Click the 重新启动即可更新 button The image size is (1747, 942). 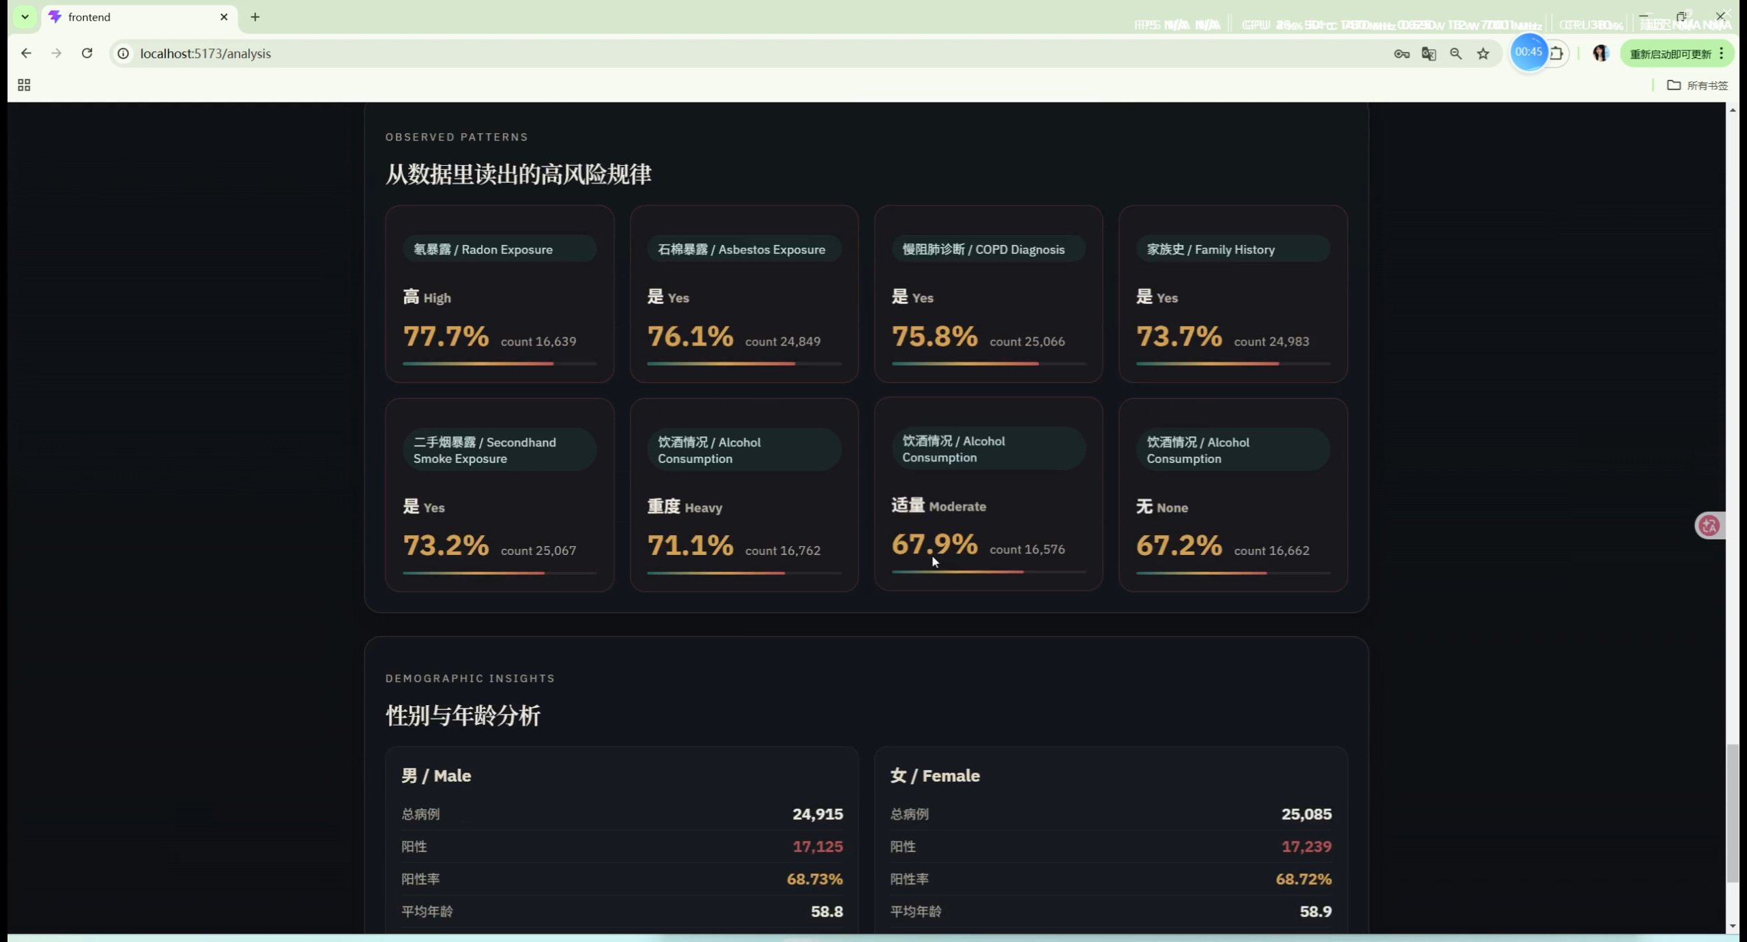1670,54
